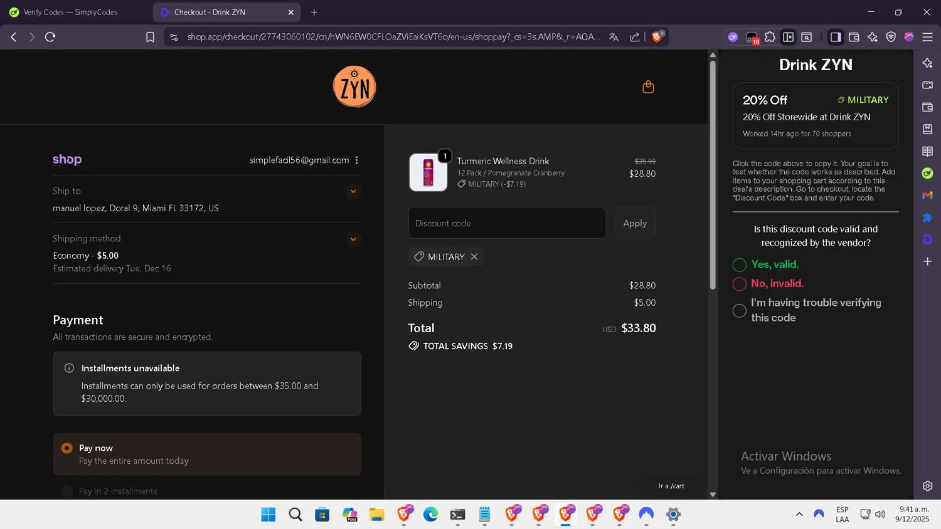This screenshot has width=941, height=529.
Task: Click the checkout page vertical scrollbar thumb
Action: point(713,175)
